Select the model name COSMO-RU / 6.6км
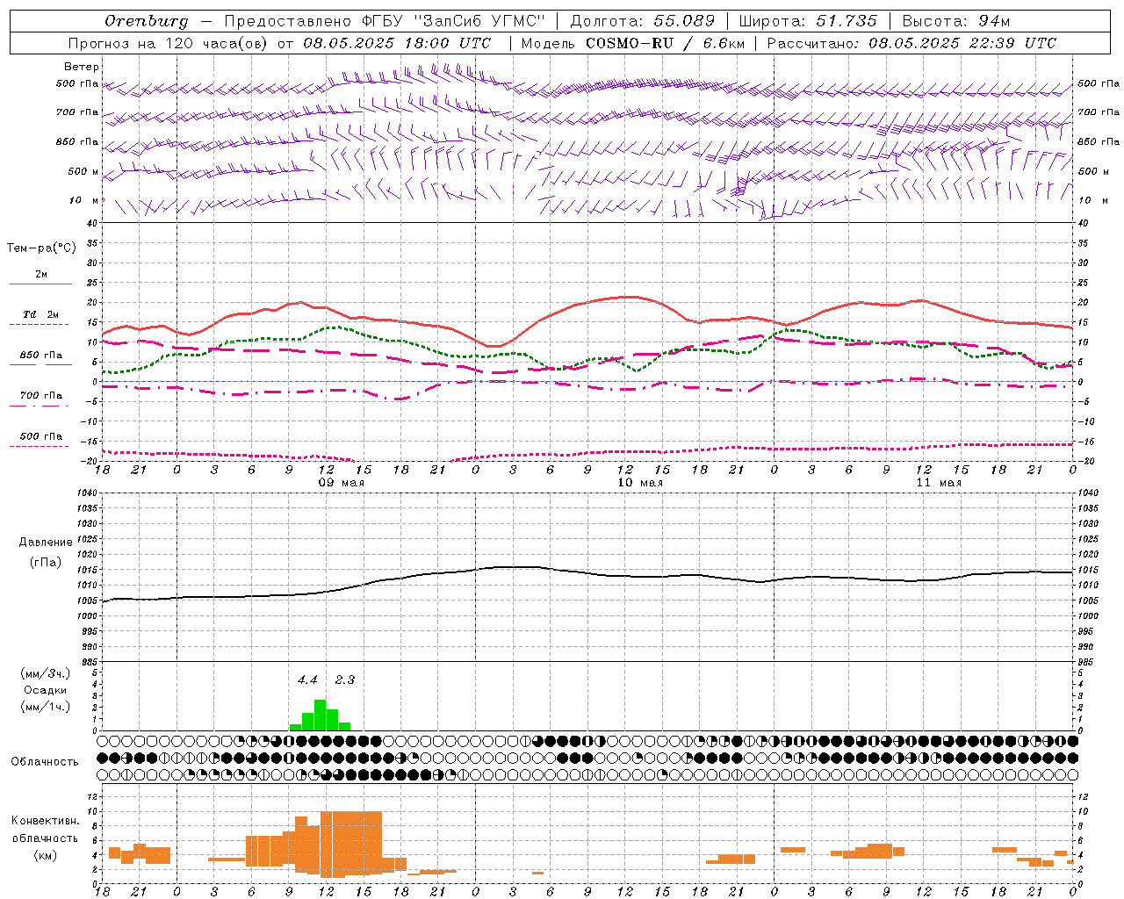 (x=664, y=43)
